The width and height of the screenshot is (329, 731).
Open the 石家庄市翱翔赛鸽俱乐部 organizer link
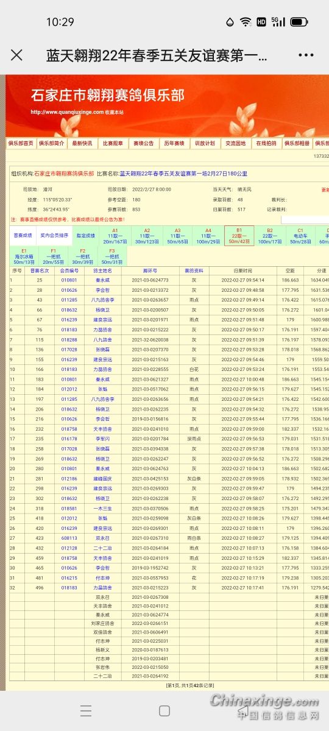coord(64,174)
